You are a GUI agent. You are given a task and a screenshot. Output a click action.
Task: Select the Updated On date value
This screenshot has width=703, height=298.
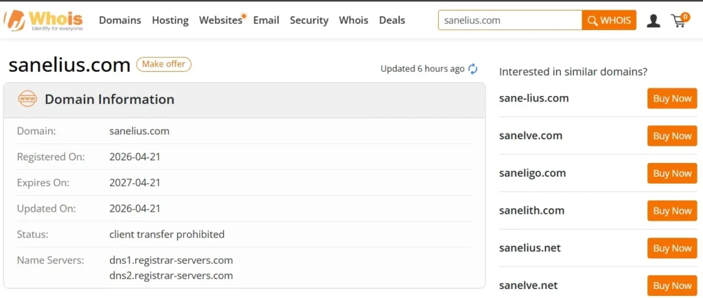tap(135, 208)
